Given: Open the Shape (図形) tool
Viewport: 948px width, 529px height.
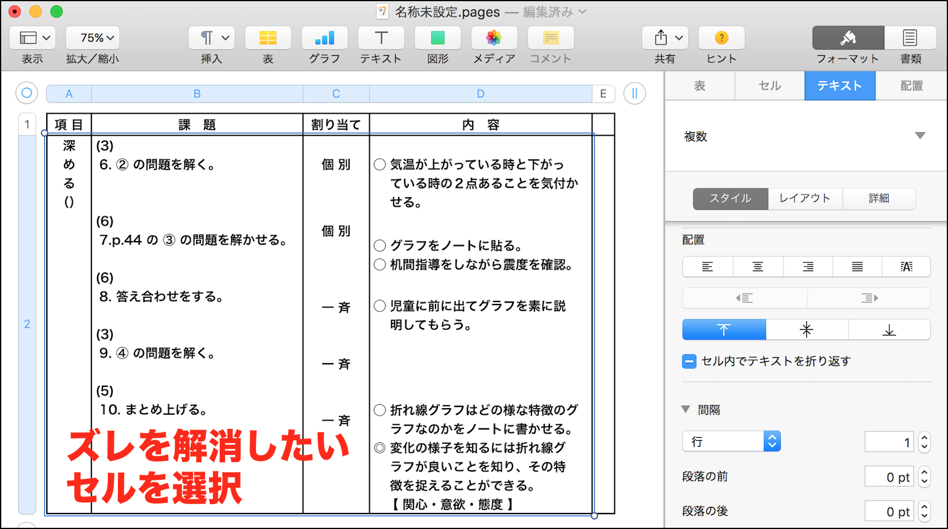Looking at the screenshot, I should [x=437, y=38].
